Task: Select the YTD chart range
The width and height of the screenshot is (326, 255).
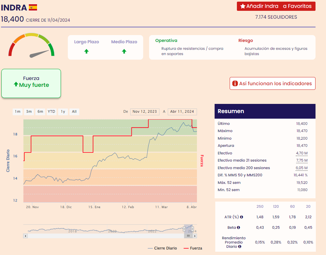Action: pyautogui.click(x=51, y=112)
